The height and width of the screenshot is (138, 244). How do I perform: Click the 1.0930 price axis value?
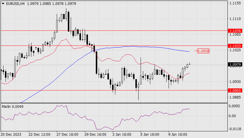(235, 81)
